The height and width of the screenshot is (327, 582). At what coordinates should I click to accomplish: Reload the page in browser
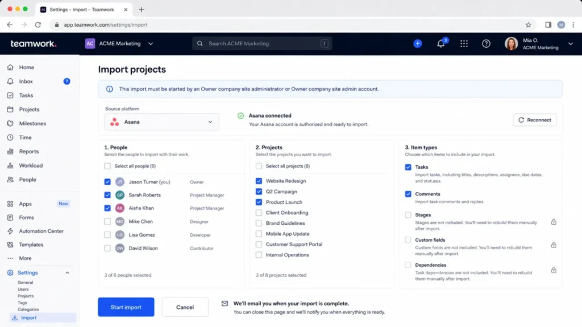38,25
